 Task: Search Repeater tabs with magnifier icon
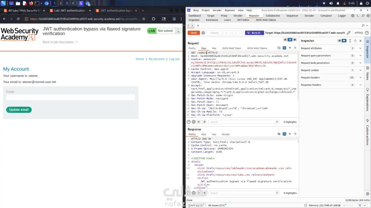363,26
